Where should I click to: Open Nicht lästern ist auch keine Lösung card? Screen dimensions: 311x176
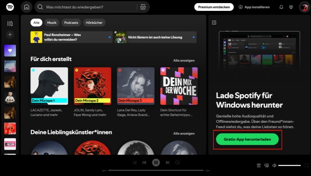pos(155,37)
